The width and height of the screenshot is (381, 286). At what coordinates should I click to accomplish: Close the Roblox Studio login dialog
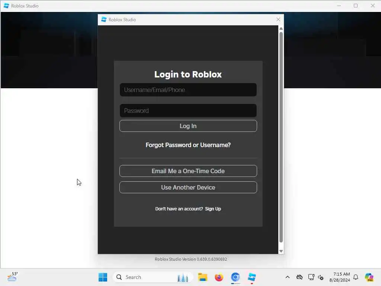(278, 19)
